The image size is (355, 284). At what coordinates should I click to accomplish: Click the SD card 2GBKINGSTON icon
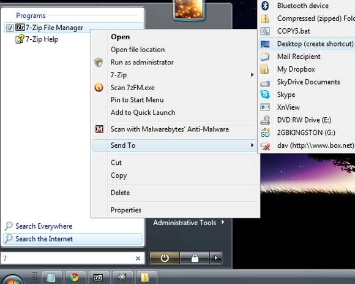click(x=265, y=132)
